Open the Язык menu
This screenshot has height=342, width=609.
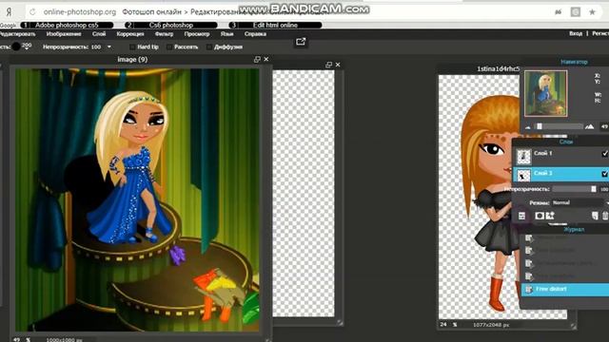coord(226,34)
